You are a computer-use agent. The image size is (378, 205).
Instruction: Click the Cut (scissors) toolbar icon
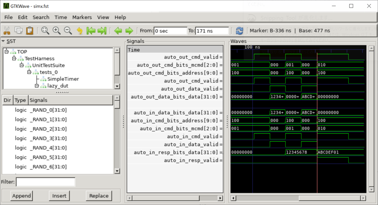click(x=7, y=31)
